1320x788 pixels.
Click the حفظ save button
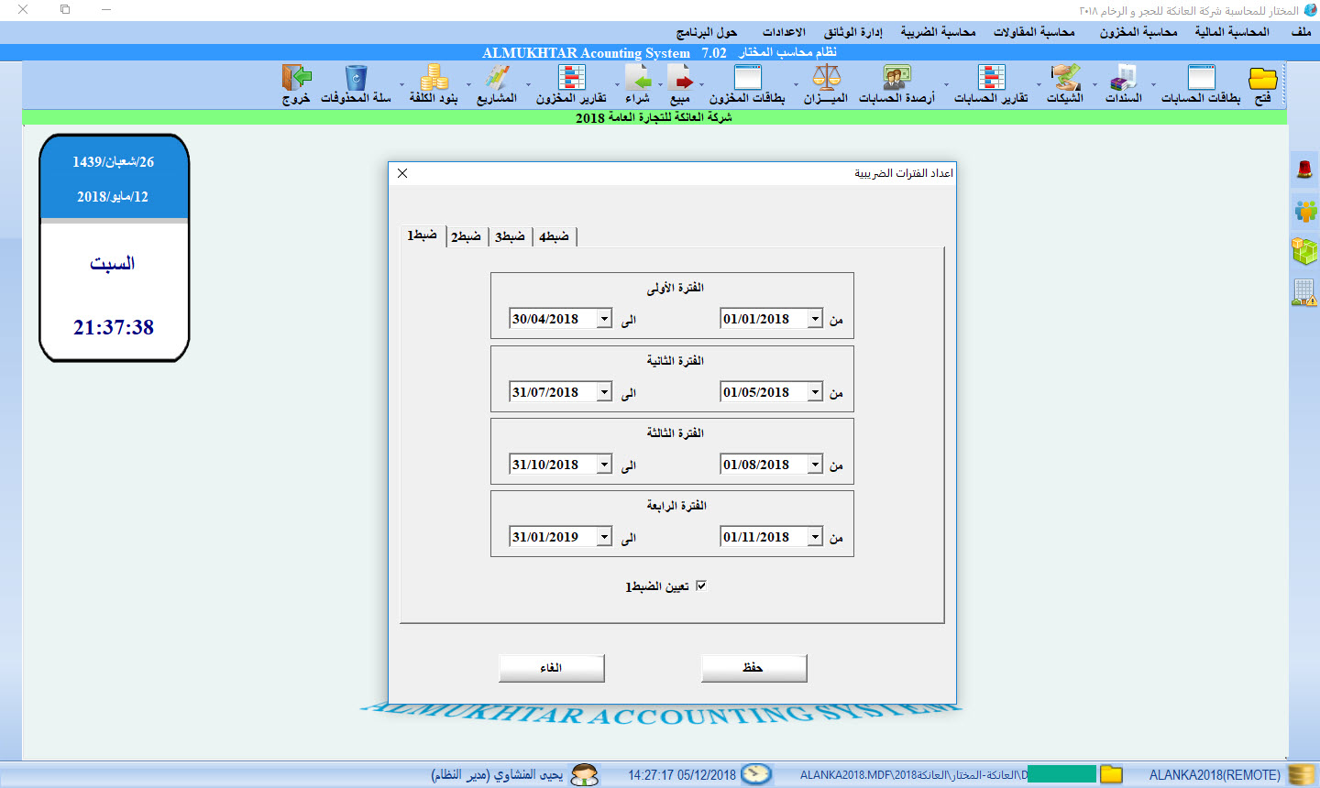point(753,668)
